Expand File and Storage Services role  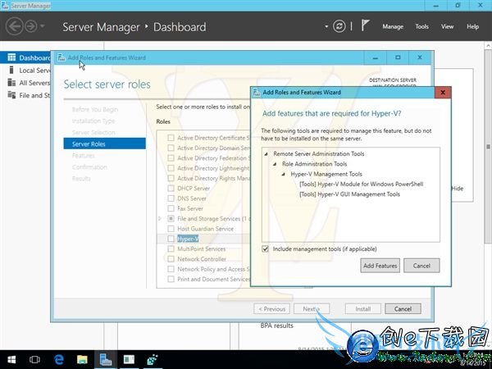(160, 218)
